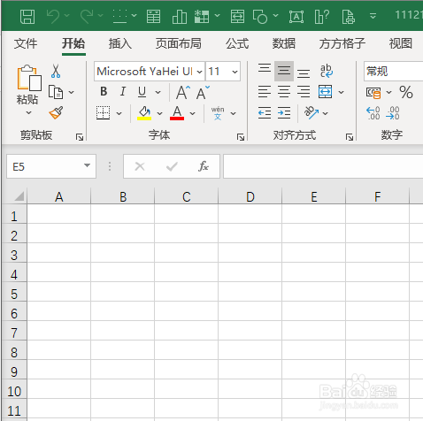Click the Wrap Text icon
The image size is (423, 421).
click(x=327, y=71)
